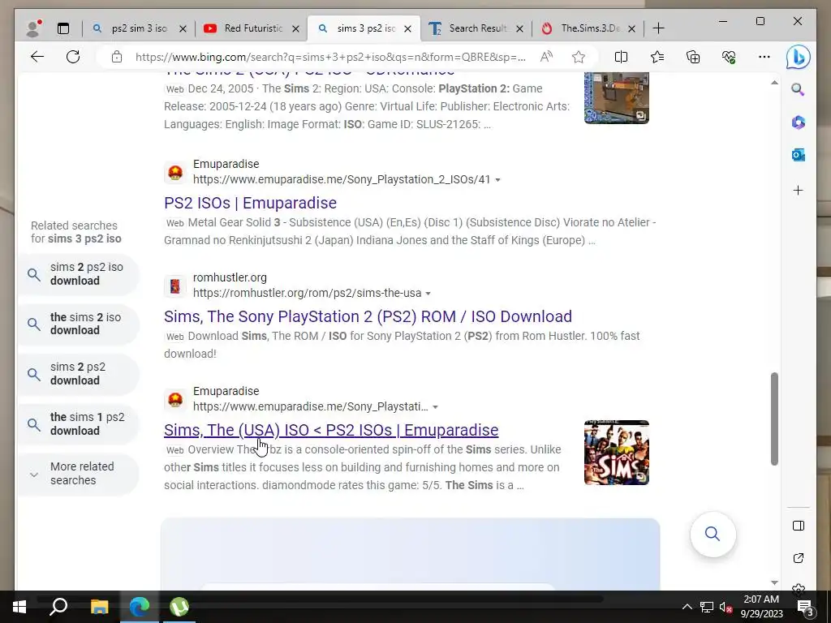View site information lock icon
Screen dimensions: 831x623
[x=117, y=57]
